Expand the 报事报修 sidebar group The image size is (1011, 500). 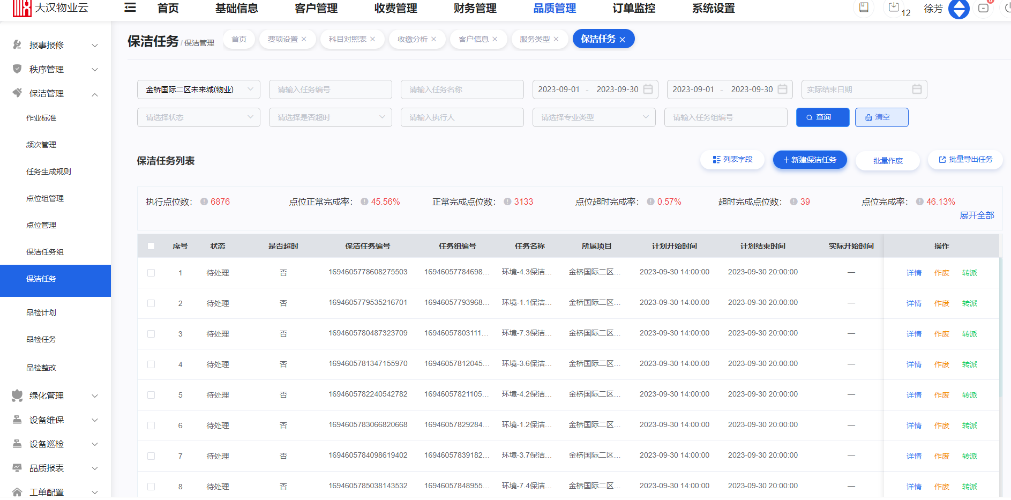coord(95,46)
